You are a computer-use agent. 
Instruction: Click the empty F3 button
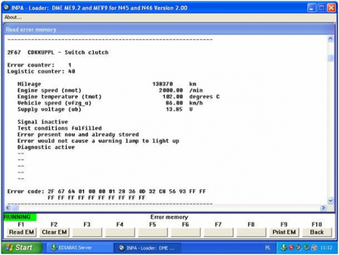87,232
